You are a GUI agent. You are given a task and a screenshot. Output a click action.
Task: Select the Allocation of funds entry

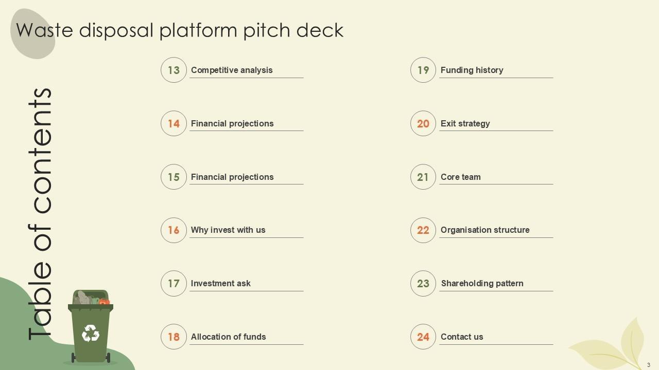tap(229, 337)
